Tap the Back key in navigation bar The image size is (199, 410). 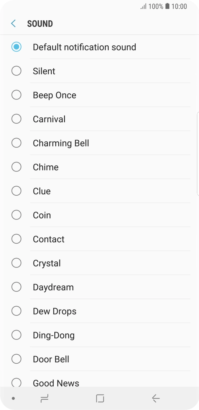click(x=156, y=398)
